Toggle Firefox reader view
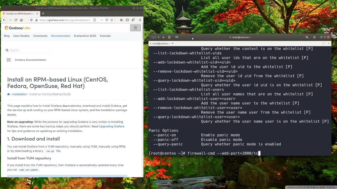The image size is (337, 189). [x=95, y=20]
